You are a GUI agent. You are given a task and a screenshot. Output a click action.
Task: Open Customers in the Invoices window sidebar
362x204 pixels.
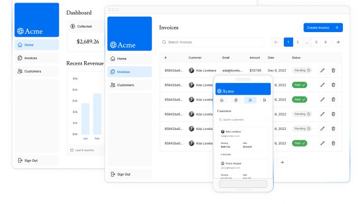[129, 85]
